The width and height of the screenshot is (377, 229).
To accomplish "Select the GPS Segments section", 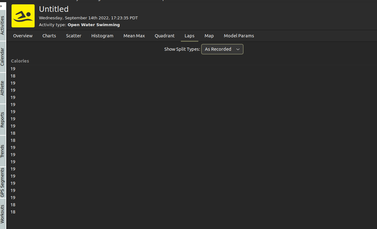I will pyautogui.click(x=2, y=182).
